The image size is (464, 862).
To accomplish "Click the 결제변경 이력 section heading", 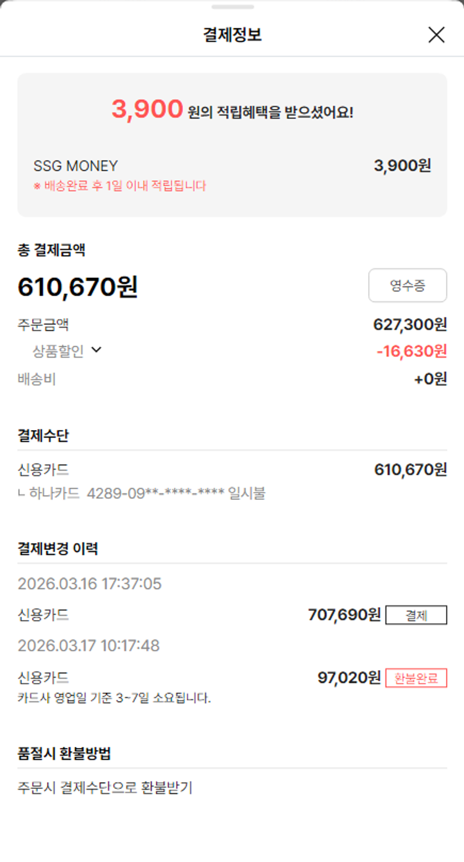I will click(x=58, y=548).
